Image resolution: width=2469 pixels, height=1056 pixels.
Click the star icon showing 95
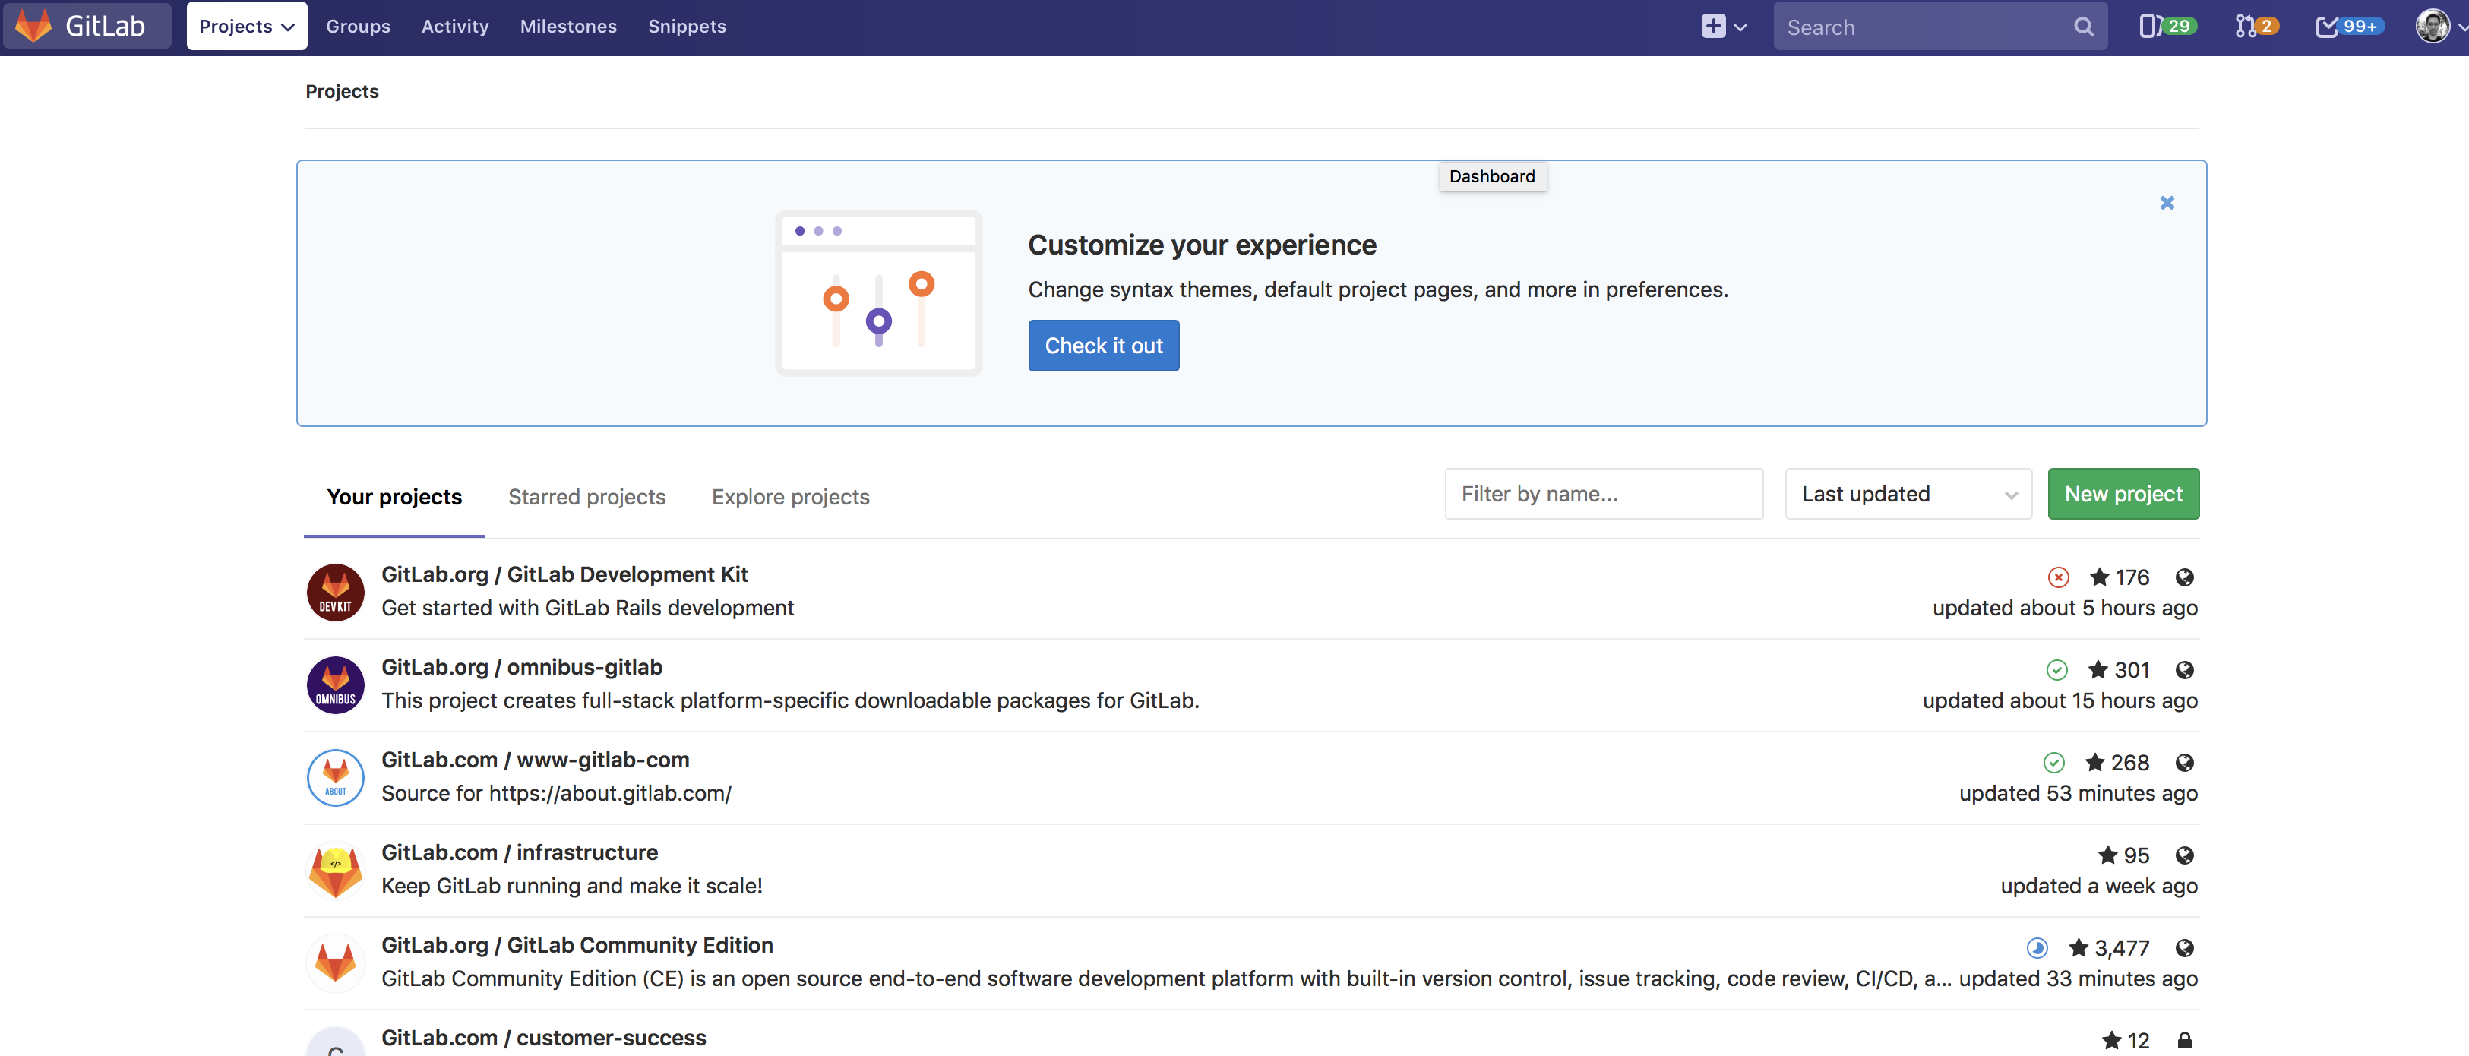[2107, 855]
